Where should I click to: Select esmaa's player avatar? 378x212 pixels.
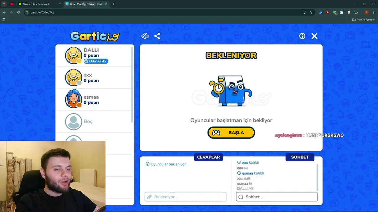click(74, 99)
